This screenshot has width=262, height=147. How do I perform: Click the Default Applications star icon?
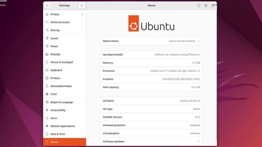[47, 126]
